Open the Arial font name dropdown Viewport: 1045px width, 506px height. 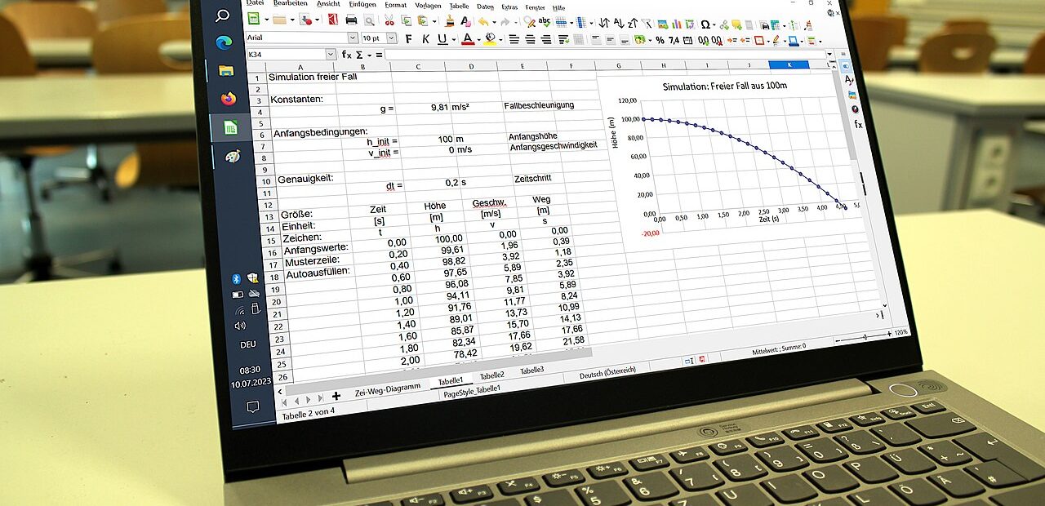tap(353, 38)
